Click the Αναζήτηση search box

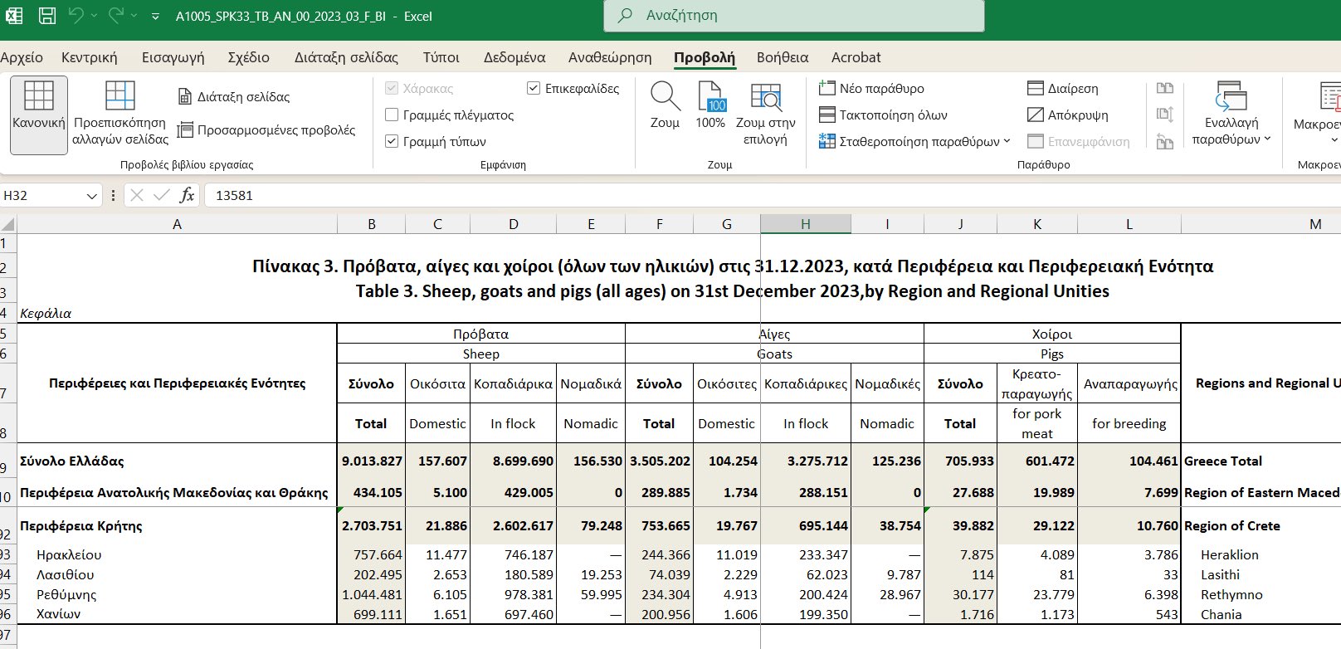(x=794, y=16)
